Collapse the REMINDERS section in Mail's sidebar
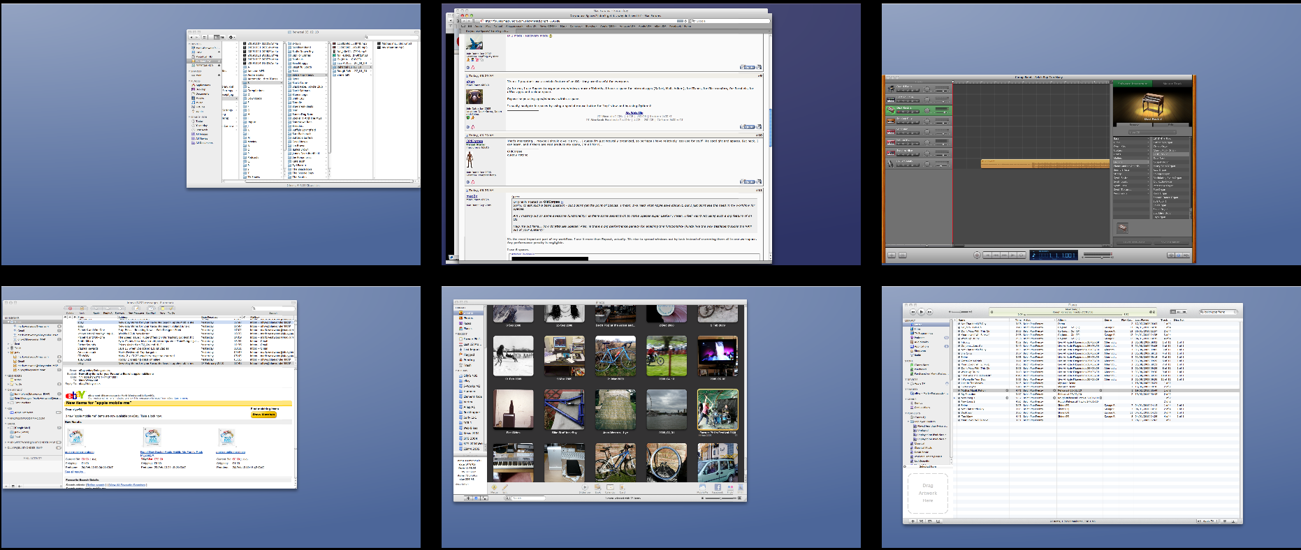Screen dimensions: 1301x550 (x=6, y=376)
